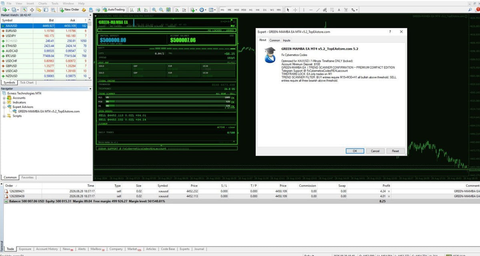The height and width of the screenshot is (256, 480).
Task: Open the Experts terminal tab
Action: [184, 249]
